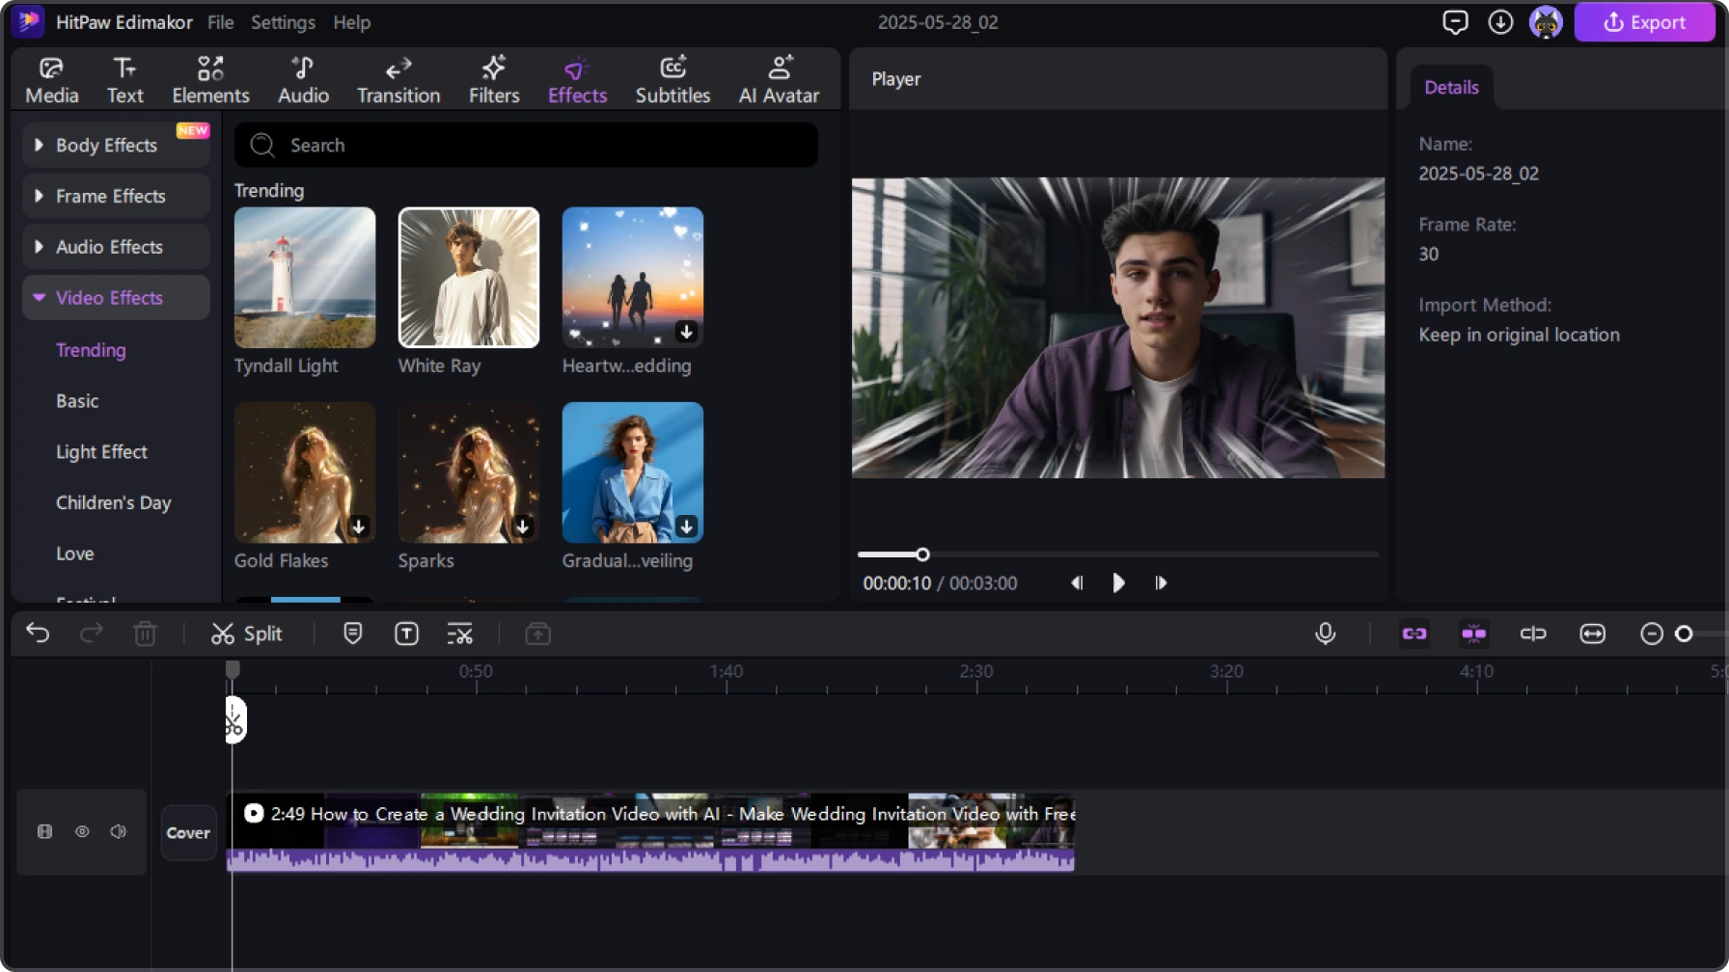Open the feedback message icon
The height and width of the screenshot is (972, 1729).
[1455, 21]
